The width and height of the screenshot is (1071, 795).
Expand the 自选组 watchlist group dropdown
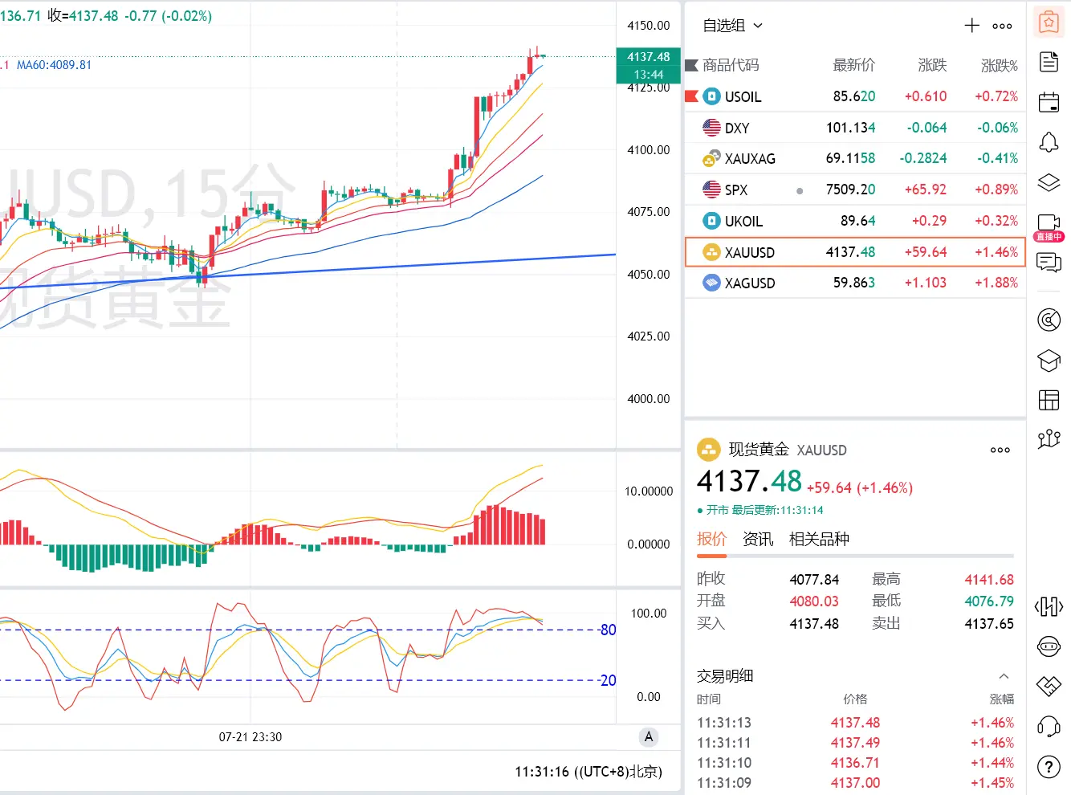point(732,26)
